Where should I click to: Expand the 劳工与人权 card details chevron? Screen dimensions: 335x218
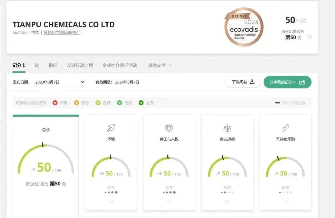click(x=169, y=202)
